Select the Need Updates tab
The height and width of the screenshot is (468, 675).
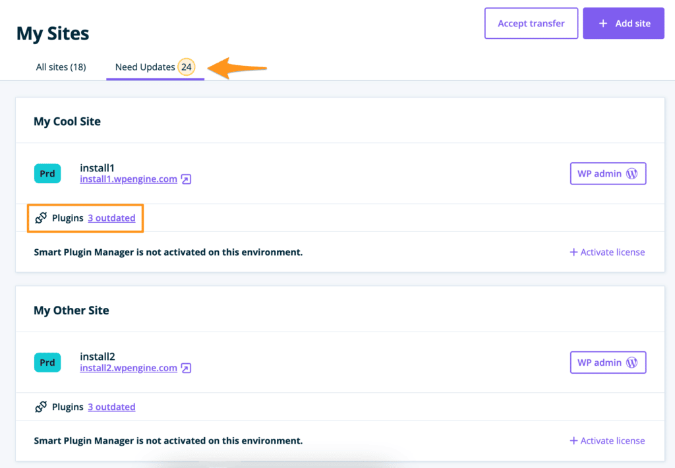pos(145,67)
